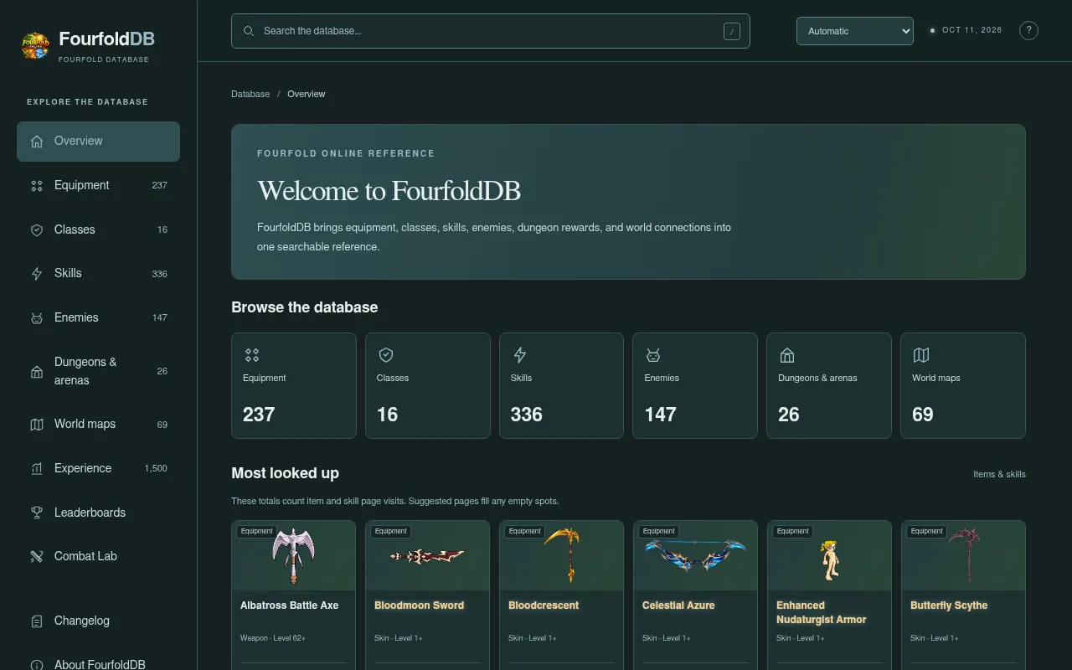Screen dimensions: 1072x670
Task: Click the 1,500 Experience count in sidebar
Action: click(156, 468)
